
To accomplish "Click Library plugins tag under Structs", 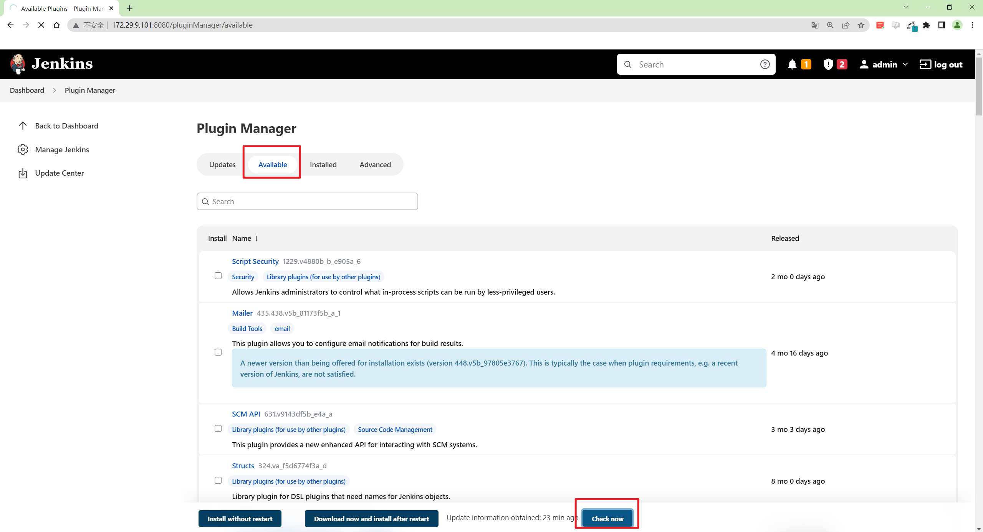I will [x=289, y=481].
